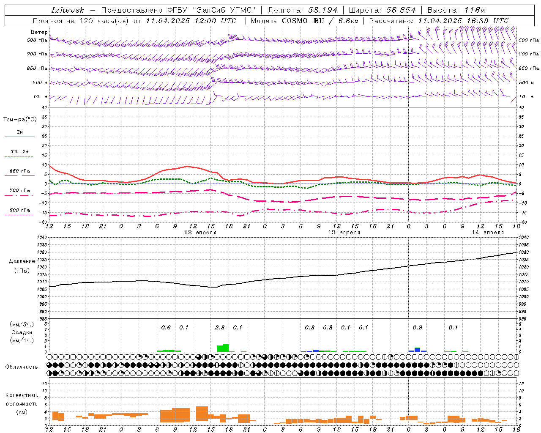This screenshot has width=541, height=433.
Task: Click the latitude value 56.854
Action: [401, 10]
